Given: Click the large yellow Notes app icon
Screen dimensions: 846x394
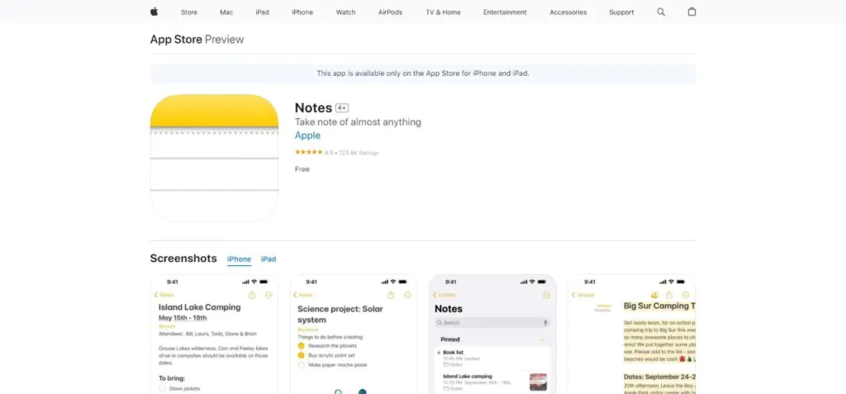Looking at the screenshot, I should pos(214,158).
